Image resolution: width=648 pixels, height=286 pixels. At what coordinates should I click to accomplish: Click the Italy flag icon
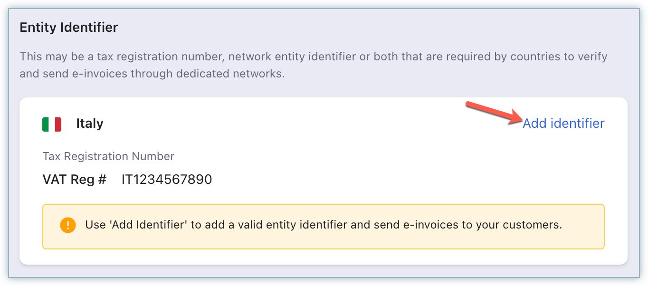(x=52, y=124)
